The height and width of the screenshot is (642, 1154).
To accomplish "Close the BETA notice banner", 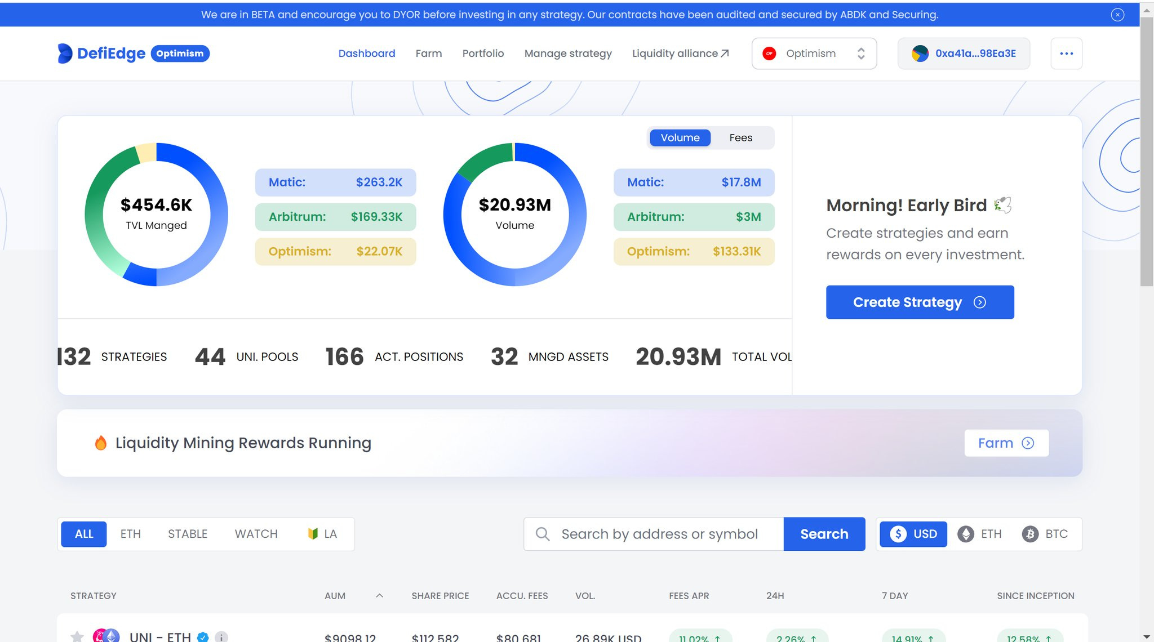I will tap(1117, 15).
